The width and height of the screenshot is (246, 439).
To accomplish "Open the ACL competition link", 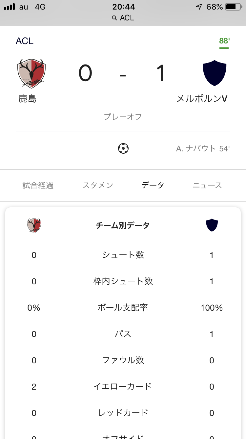I will click(25, 41).
